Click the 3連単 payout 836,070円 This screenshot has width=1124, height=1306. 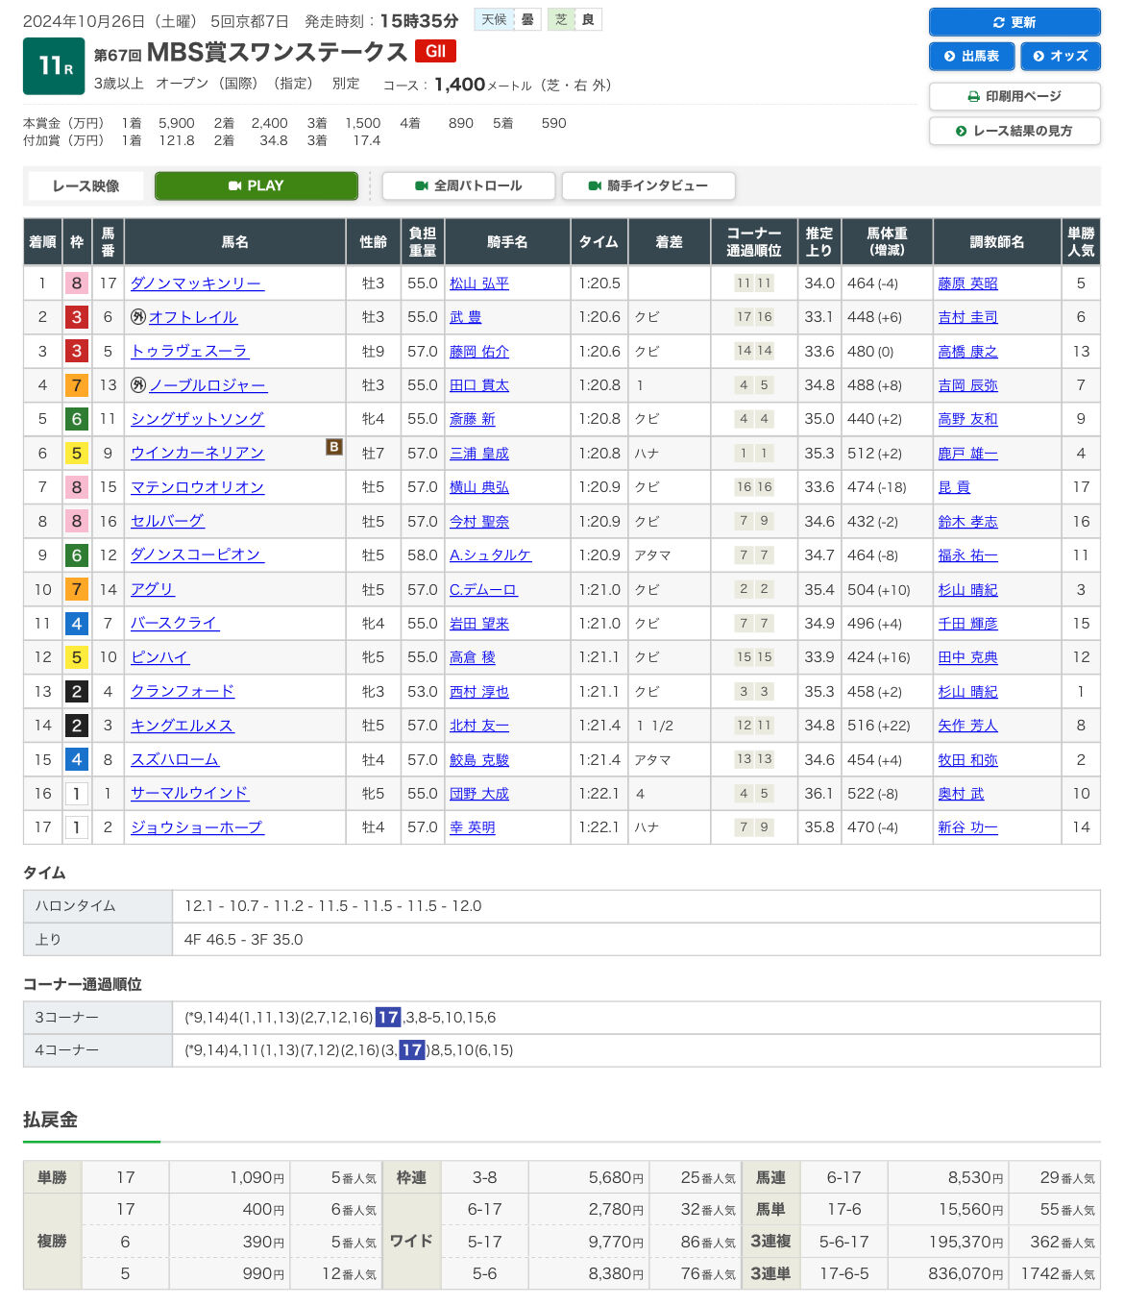[965, 1273]
